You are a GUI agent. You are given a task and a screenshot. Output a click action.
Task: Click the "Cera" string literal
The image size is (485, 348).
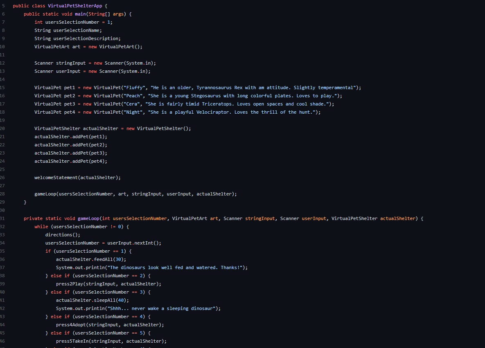tap(131, 104)
